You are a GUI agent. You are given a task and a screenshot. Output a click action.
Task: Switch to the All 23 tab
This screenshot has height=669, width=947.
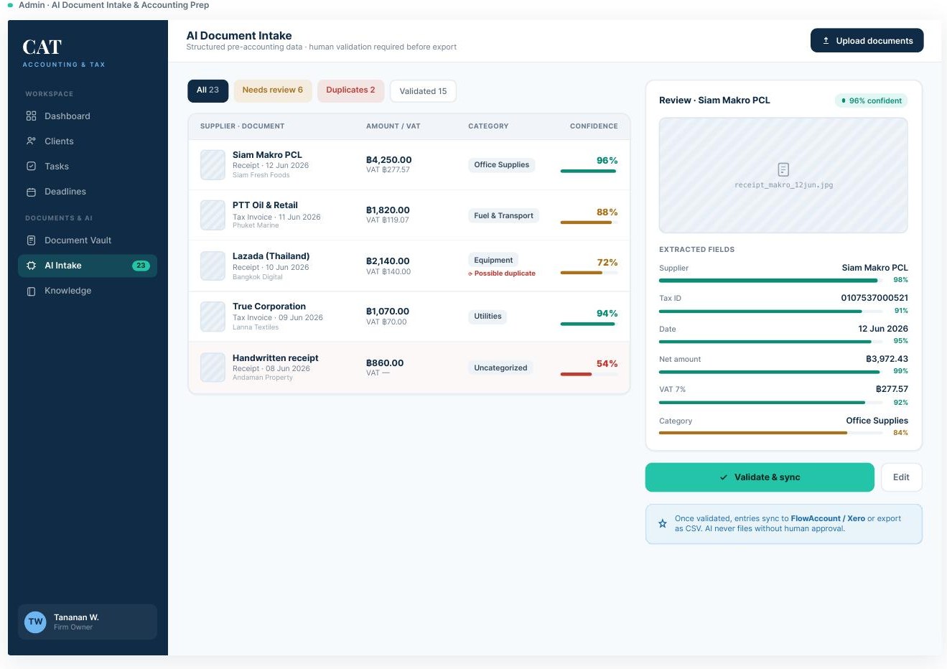click(208, 90)
